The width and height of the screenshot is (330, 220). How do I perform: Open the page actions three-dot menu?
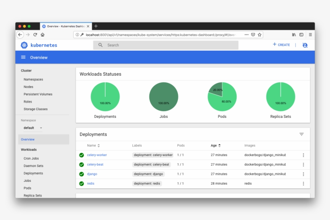point(246,35)
